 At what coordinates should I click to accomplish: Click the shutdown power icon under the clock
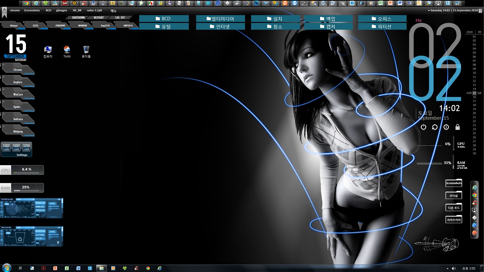[x=423, y=127]
